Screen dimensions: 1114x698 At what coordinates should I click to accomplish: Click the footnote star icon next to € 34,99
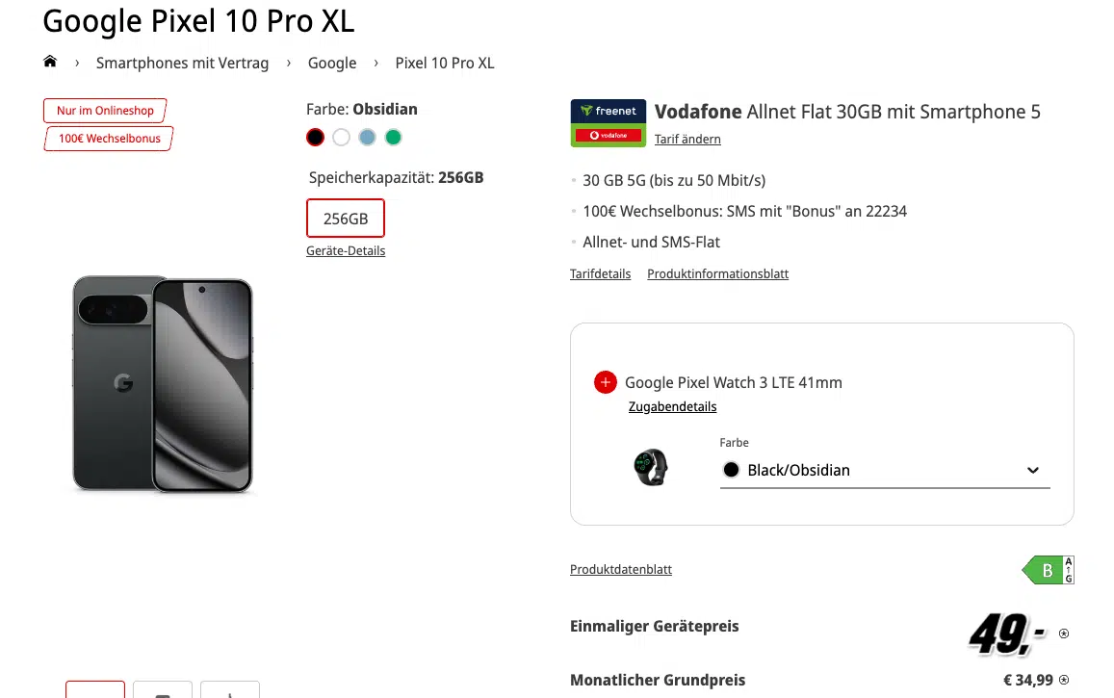(1064, 680)
